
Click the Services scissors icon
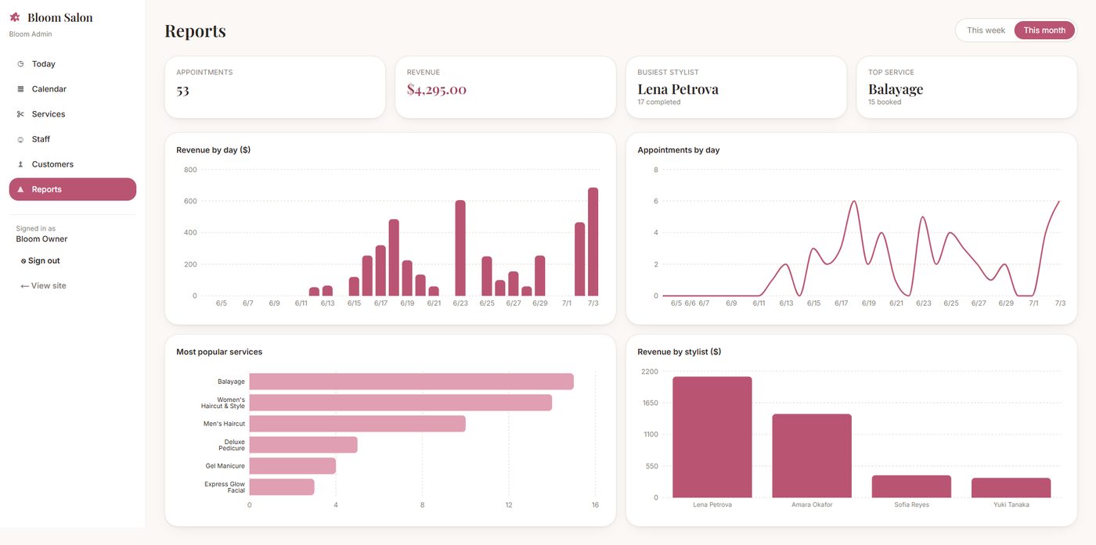point(20,114)
